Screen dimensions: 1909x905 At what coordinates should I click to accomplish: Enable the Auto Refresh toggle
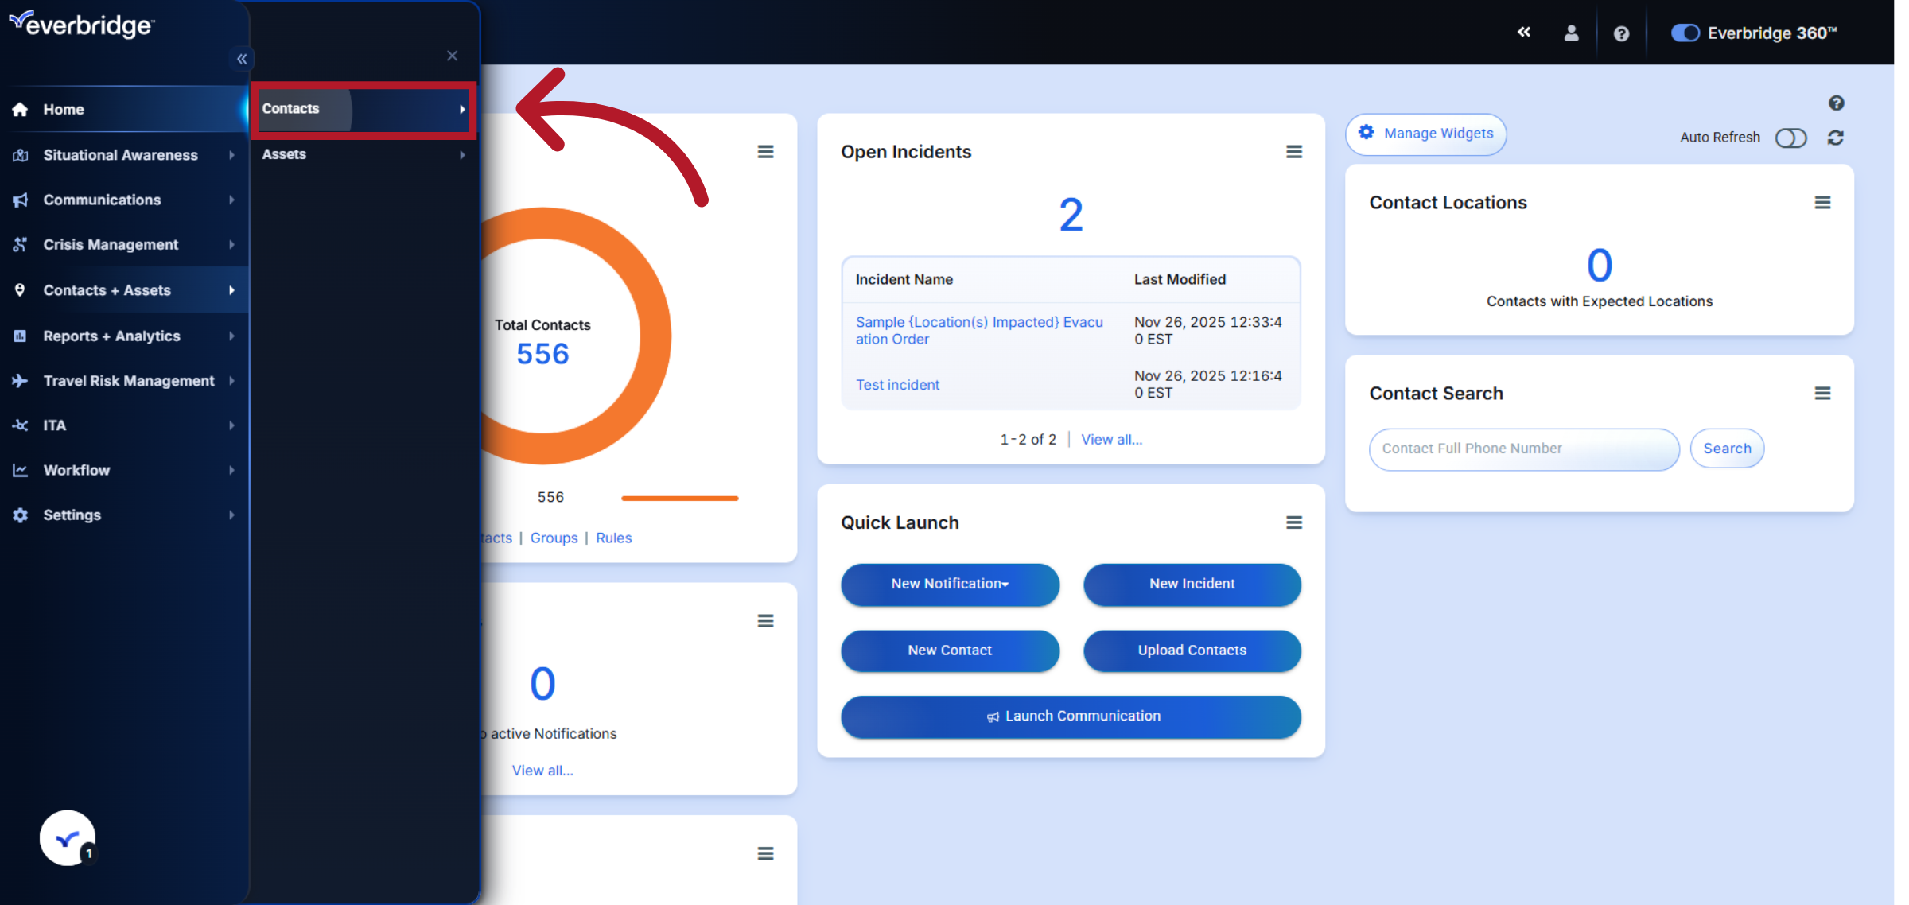pos(1790,138)
